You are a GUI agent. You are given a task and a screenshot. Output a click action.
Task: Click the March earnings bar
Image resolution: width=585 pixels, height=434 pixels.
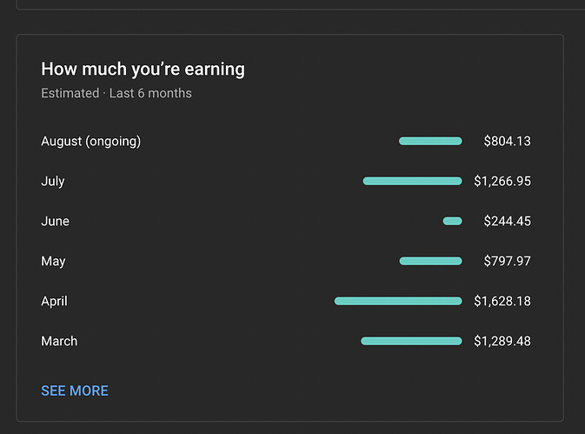coord(411,341)
